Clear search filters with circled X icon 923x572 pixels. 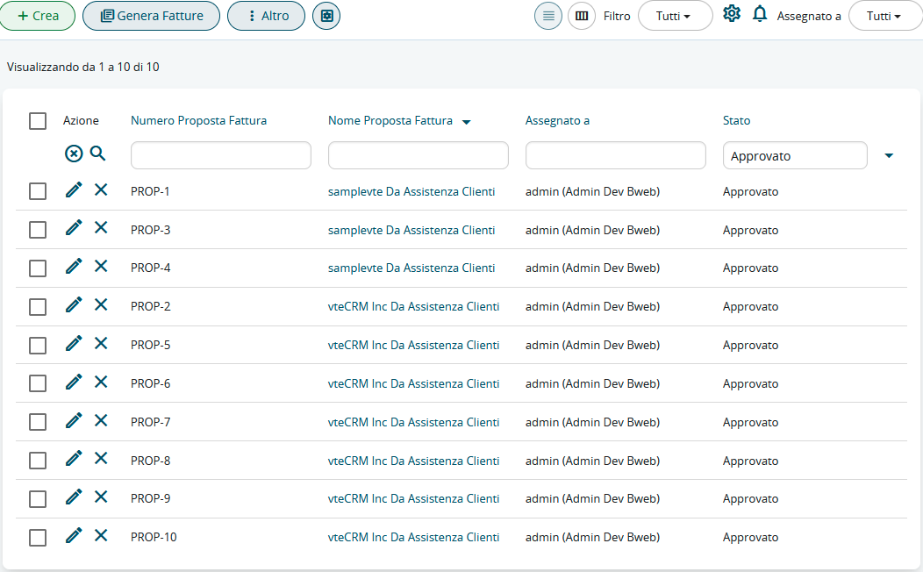click(x=74, y=154)
